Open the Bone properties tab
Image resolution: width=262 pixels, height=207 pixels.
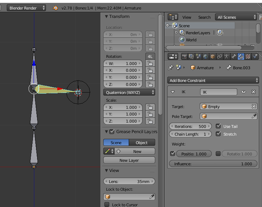tap(234, 57)
